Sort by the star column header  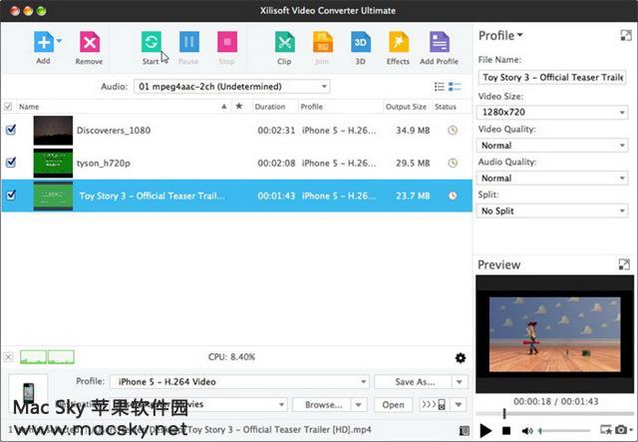(x=239, y=107)
